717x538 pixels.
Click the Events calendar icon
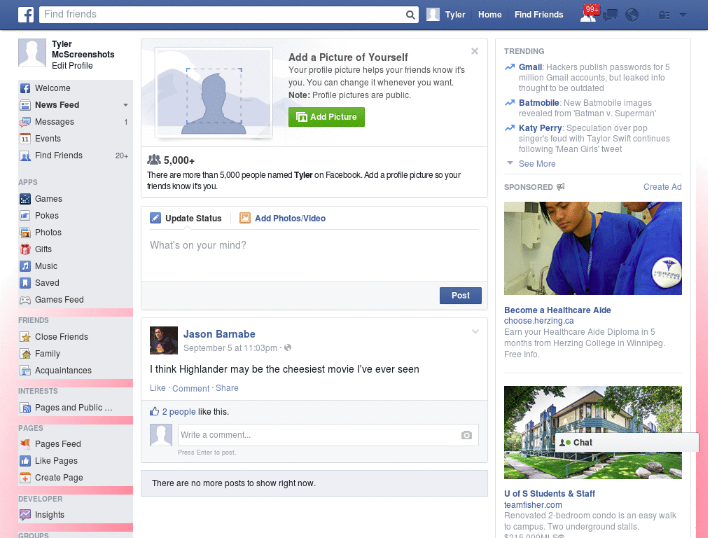pos(25,139)
